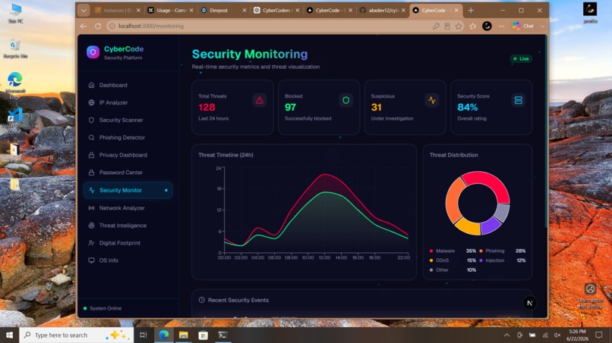Open Task View on the taskbar

144,335
